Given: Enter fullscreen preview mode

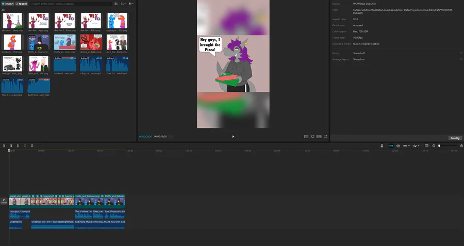Looking at the screenshot, I should pos(326,137).
